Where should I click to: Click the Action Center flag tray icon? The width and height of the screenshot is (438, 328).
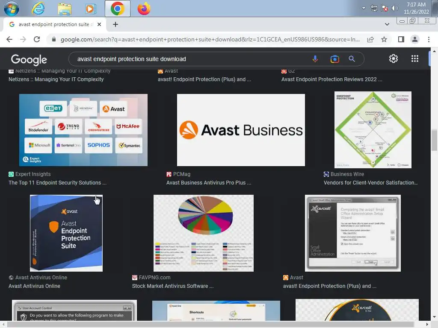point(385,8)
